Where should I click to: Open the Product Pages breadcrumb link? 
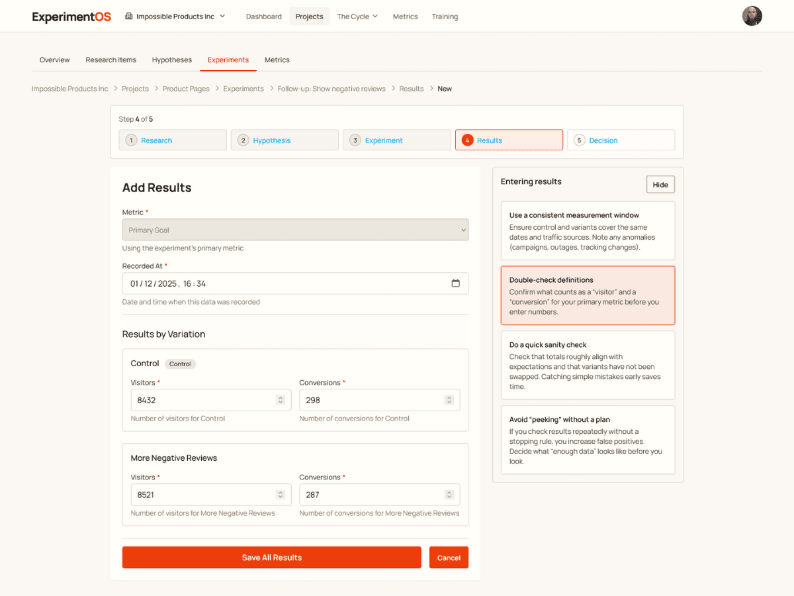186,88
